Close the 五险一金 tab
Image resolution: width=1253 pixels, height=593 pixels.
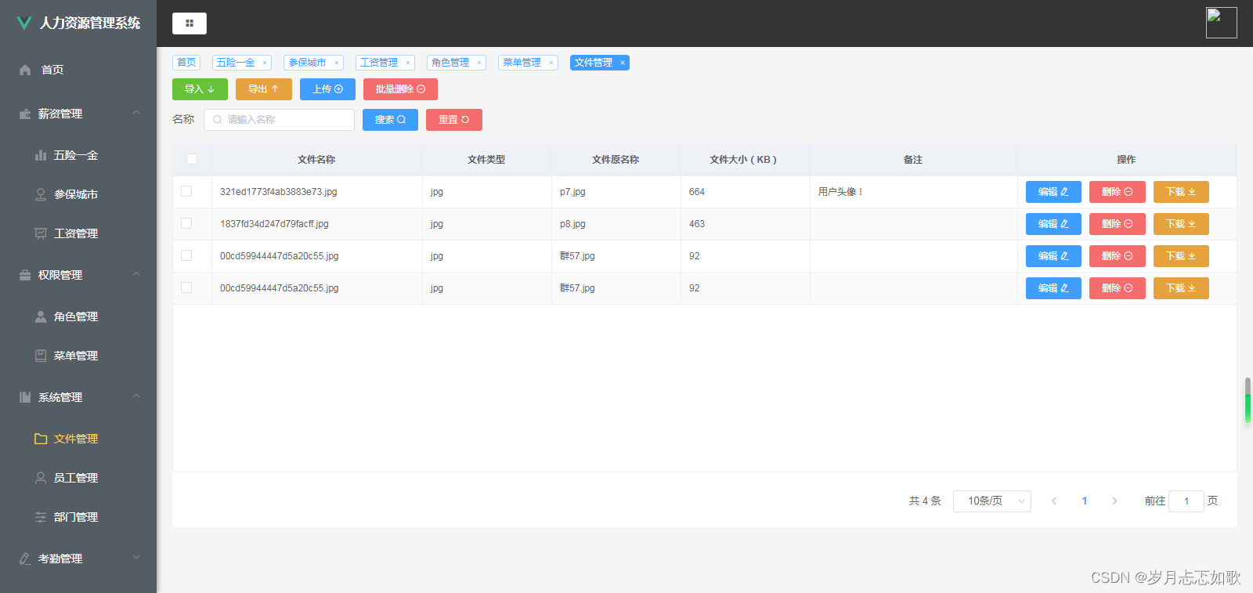[265, 63]
